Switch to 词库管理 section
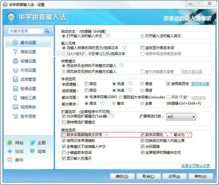 tap(28, 79)
